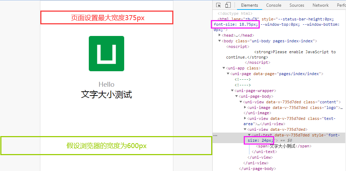Click the green uni-app logo image

tap(106, 54)
